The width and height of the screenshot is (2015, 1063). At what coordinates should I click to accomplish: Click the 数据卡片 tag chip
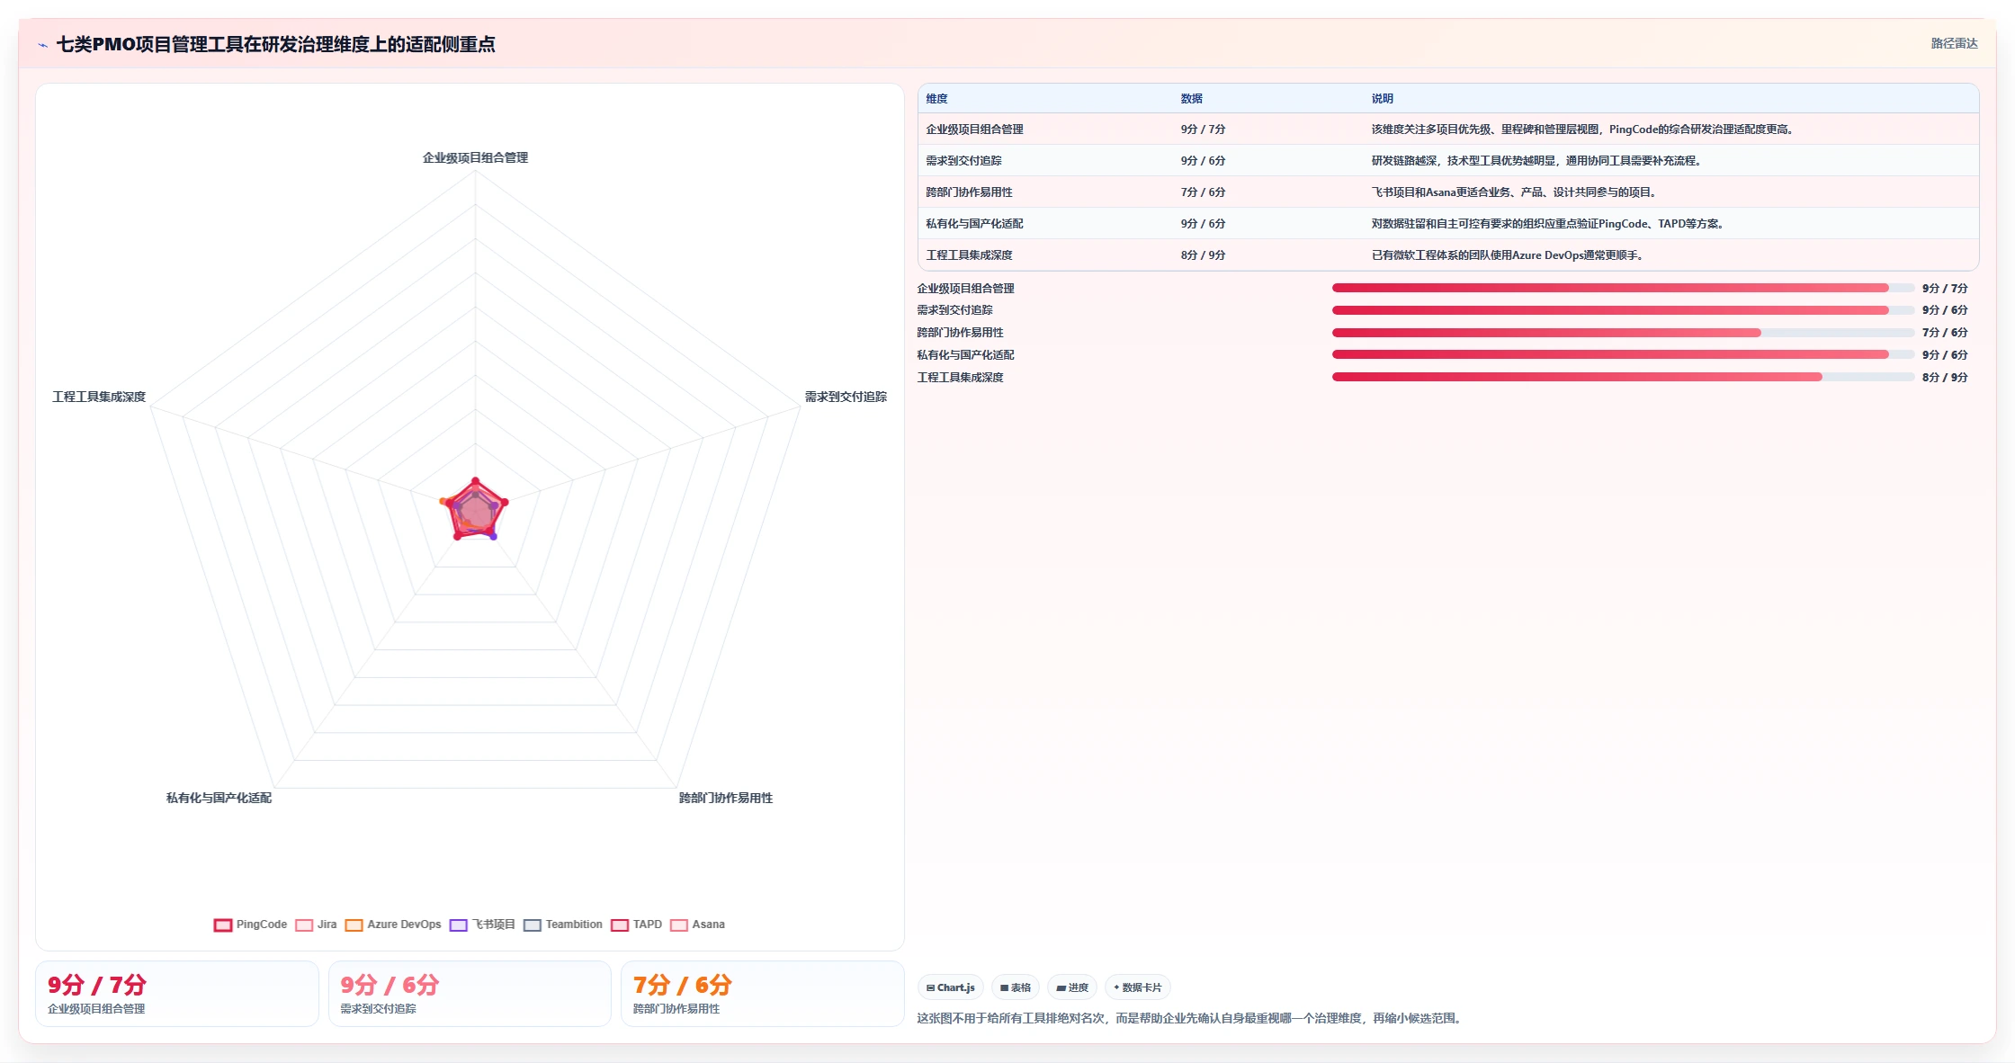pyautogui.click(x=1138, y=987)
